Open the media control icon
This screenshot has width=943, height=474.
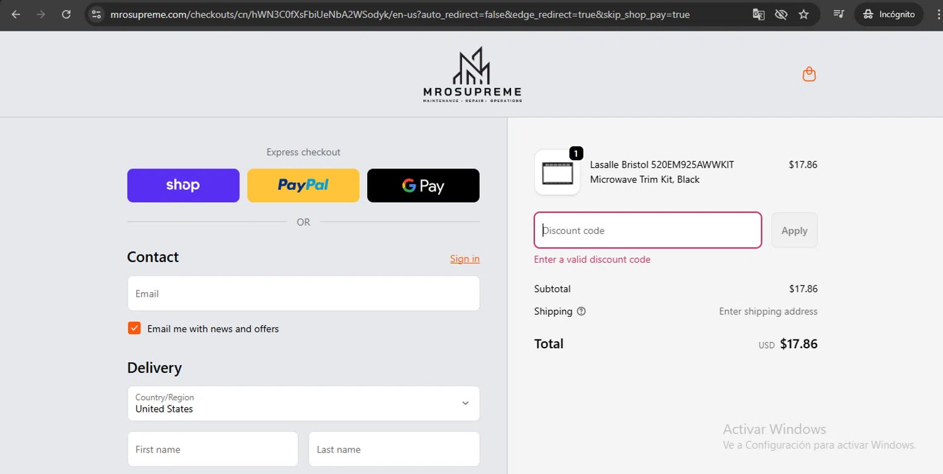[x=838, y=14]
